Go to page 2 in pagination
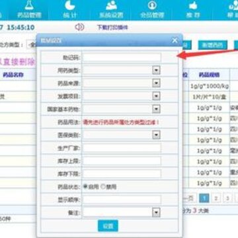Viewport: 238px width, 238px height. 216,198
